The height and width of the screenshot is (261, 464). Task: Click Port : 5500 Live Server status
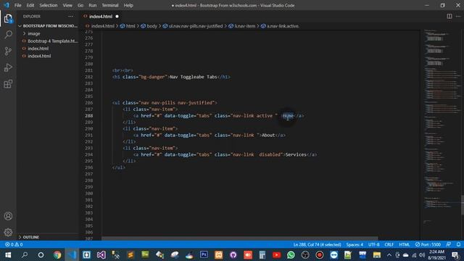pos(428,244)
